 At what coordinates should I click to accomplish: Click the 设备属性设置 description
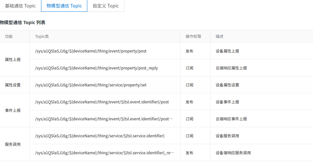point(227,85)
